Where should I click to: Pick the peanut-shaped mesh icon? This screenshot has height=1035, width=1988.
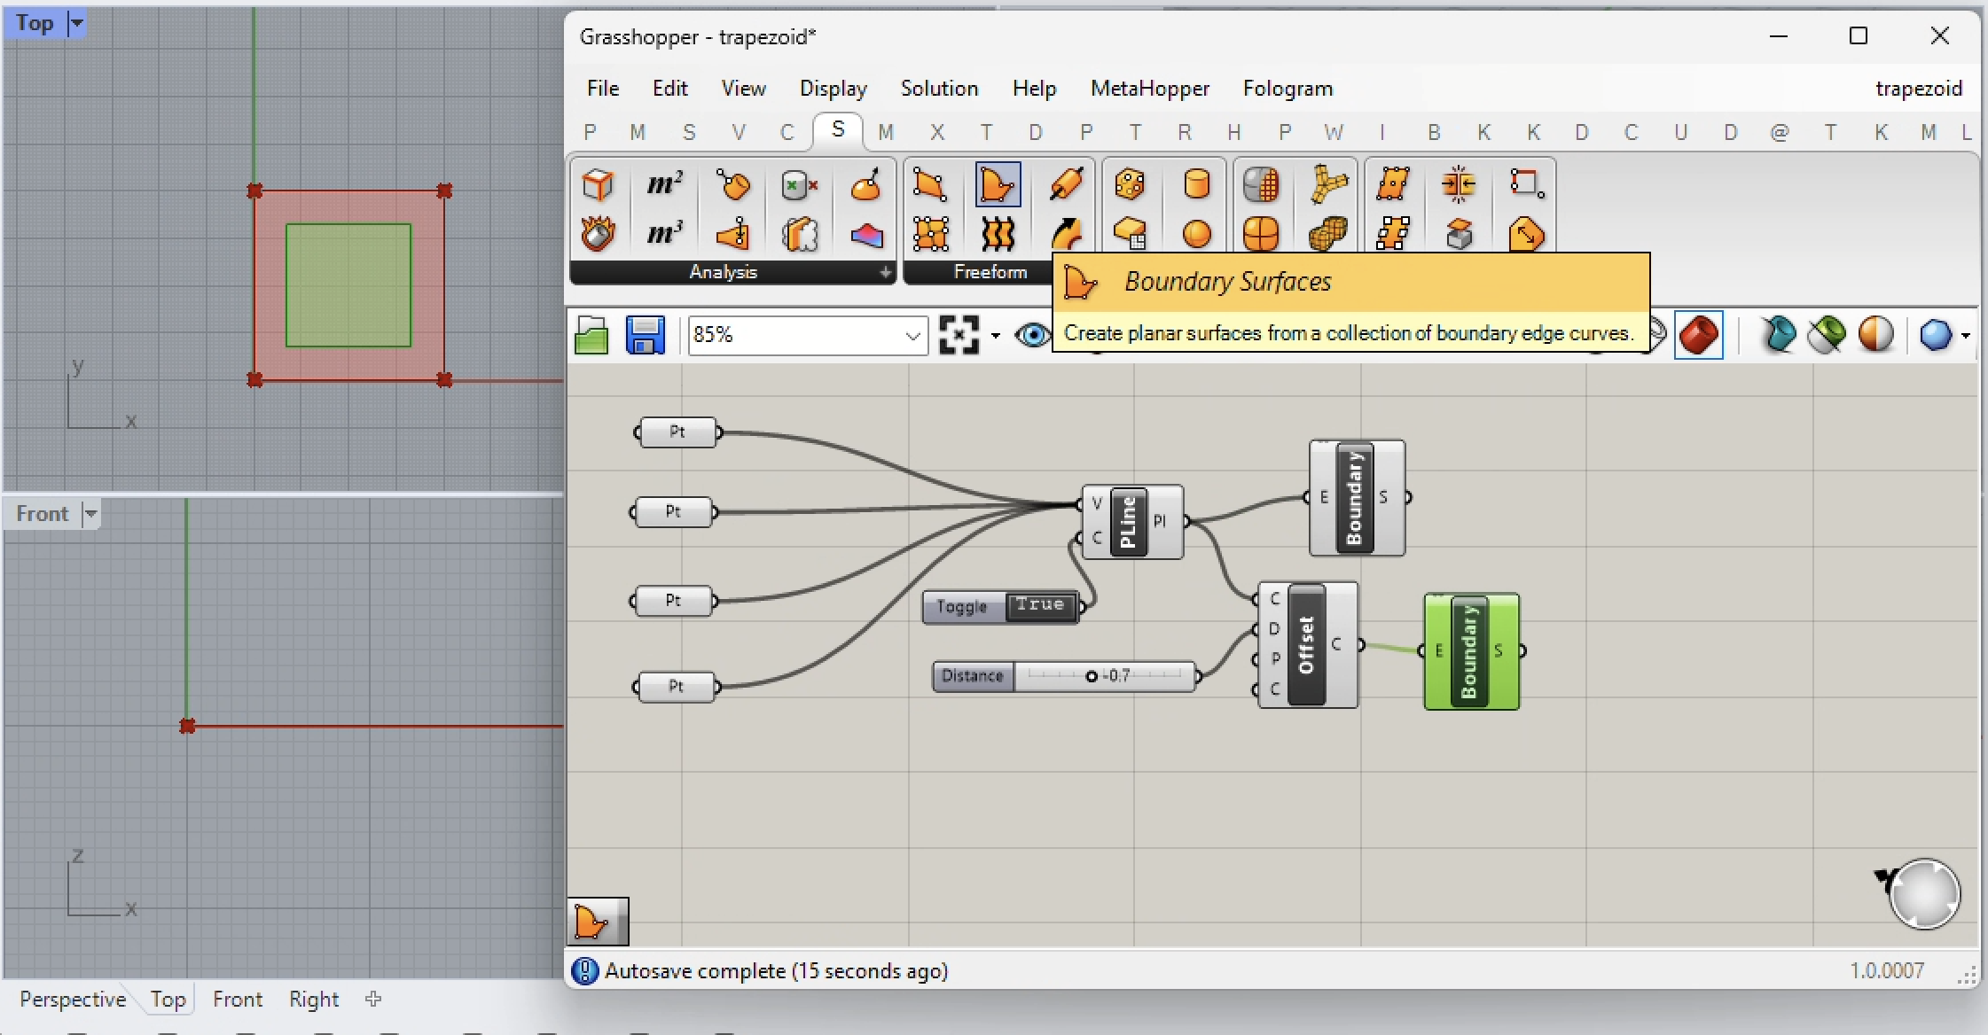(1327, 235)
